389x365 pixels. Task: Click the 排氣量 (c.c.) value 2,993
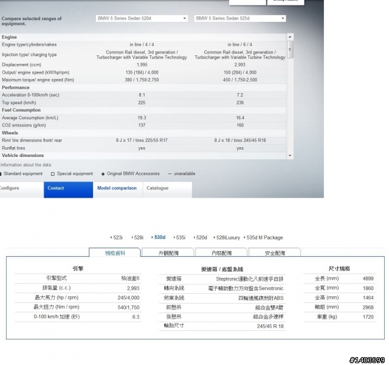click(133, 288)
